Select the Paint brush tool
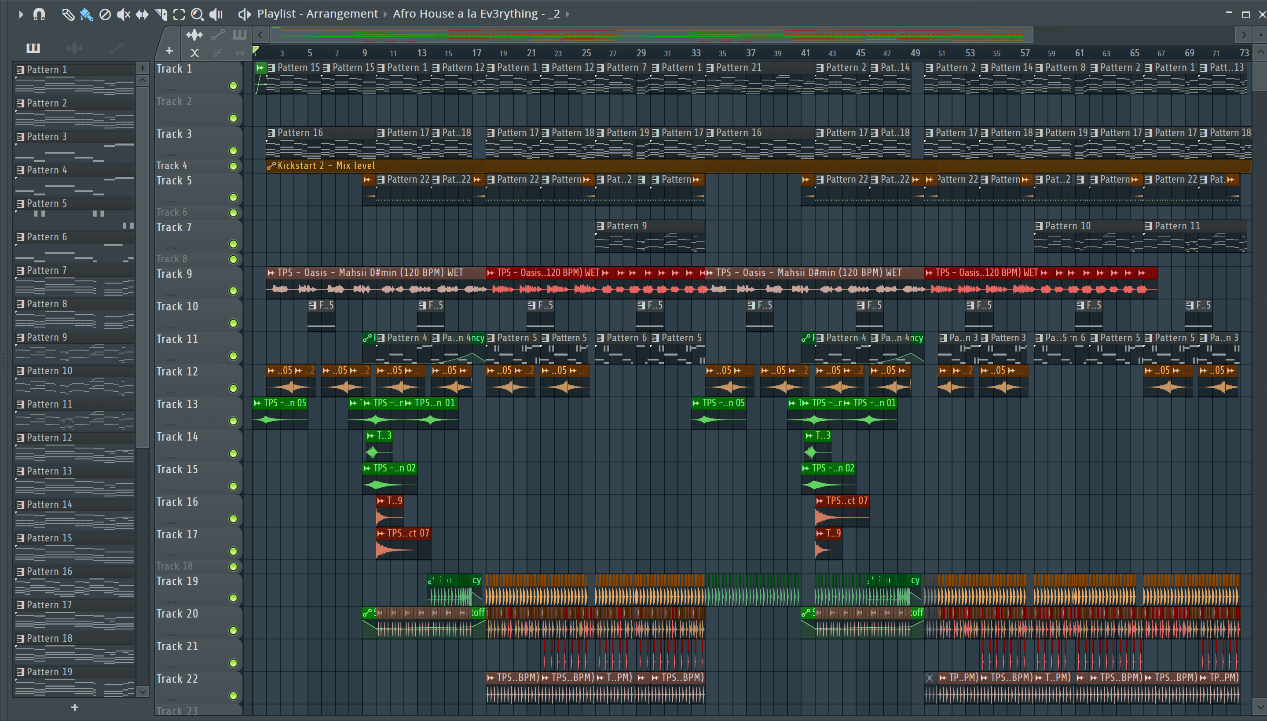The image size is (1267, 721). pyautogui.click(x=86, y=15)
